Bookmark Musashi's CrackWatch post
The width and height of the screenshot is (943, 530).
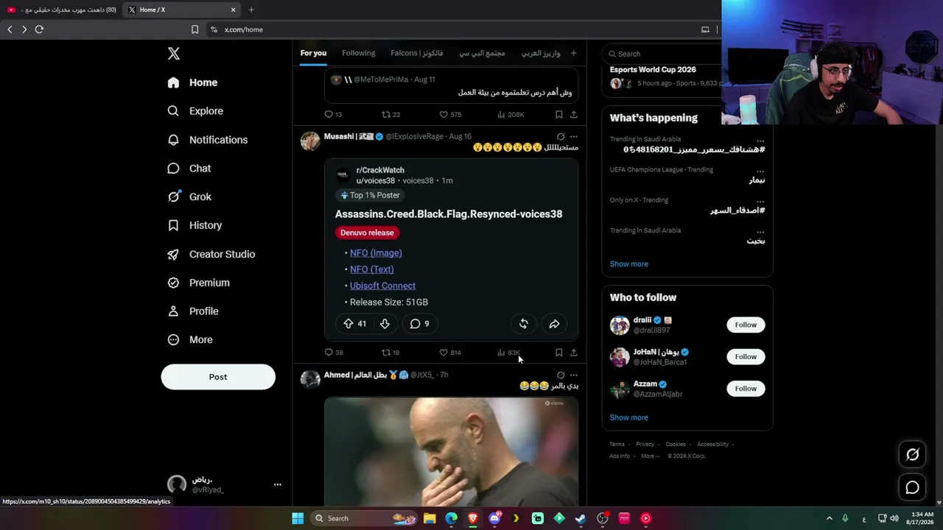pyautogui.click(x=559, y=353)
